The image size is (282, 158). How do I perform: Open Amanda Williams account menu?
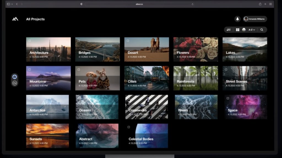255,19
